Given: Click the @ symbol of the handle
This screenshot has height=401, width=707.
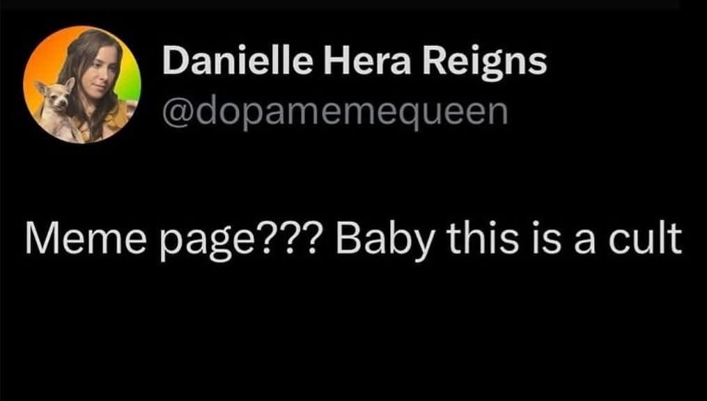Looking at the screenshot, I should [x=178, y=113].
